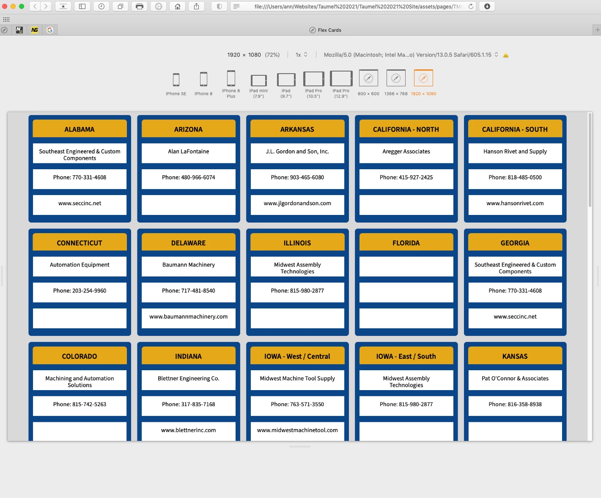Click the KANSAS card header
Image resolution: width=601 pixels, height=498 pixels.
click(515, 355)
